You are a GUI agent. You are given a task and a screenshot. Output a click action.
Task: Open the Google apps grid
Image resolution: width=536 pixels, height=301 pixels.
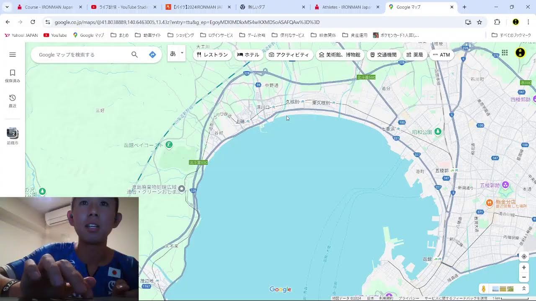505,53
